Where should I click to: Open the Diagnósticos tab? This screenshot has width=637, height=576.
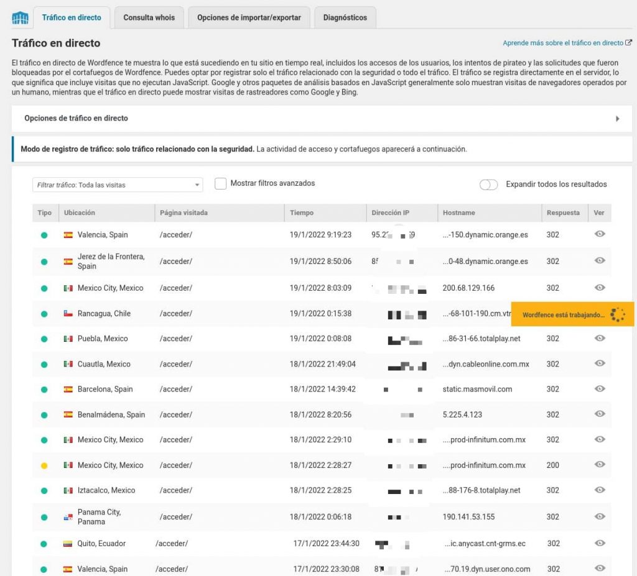click(345, 17)
